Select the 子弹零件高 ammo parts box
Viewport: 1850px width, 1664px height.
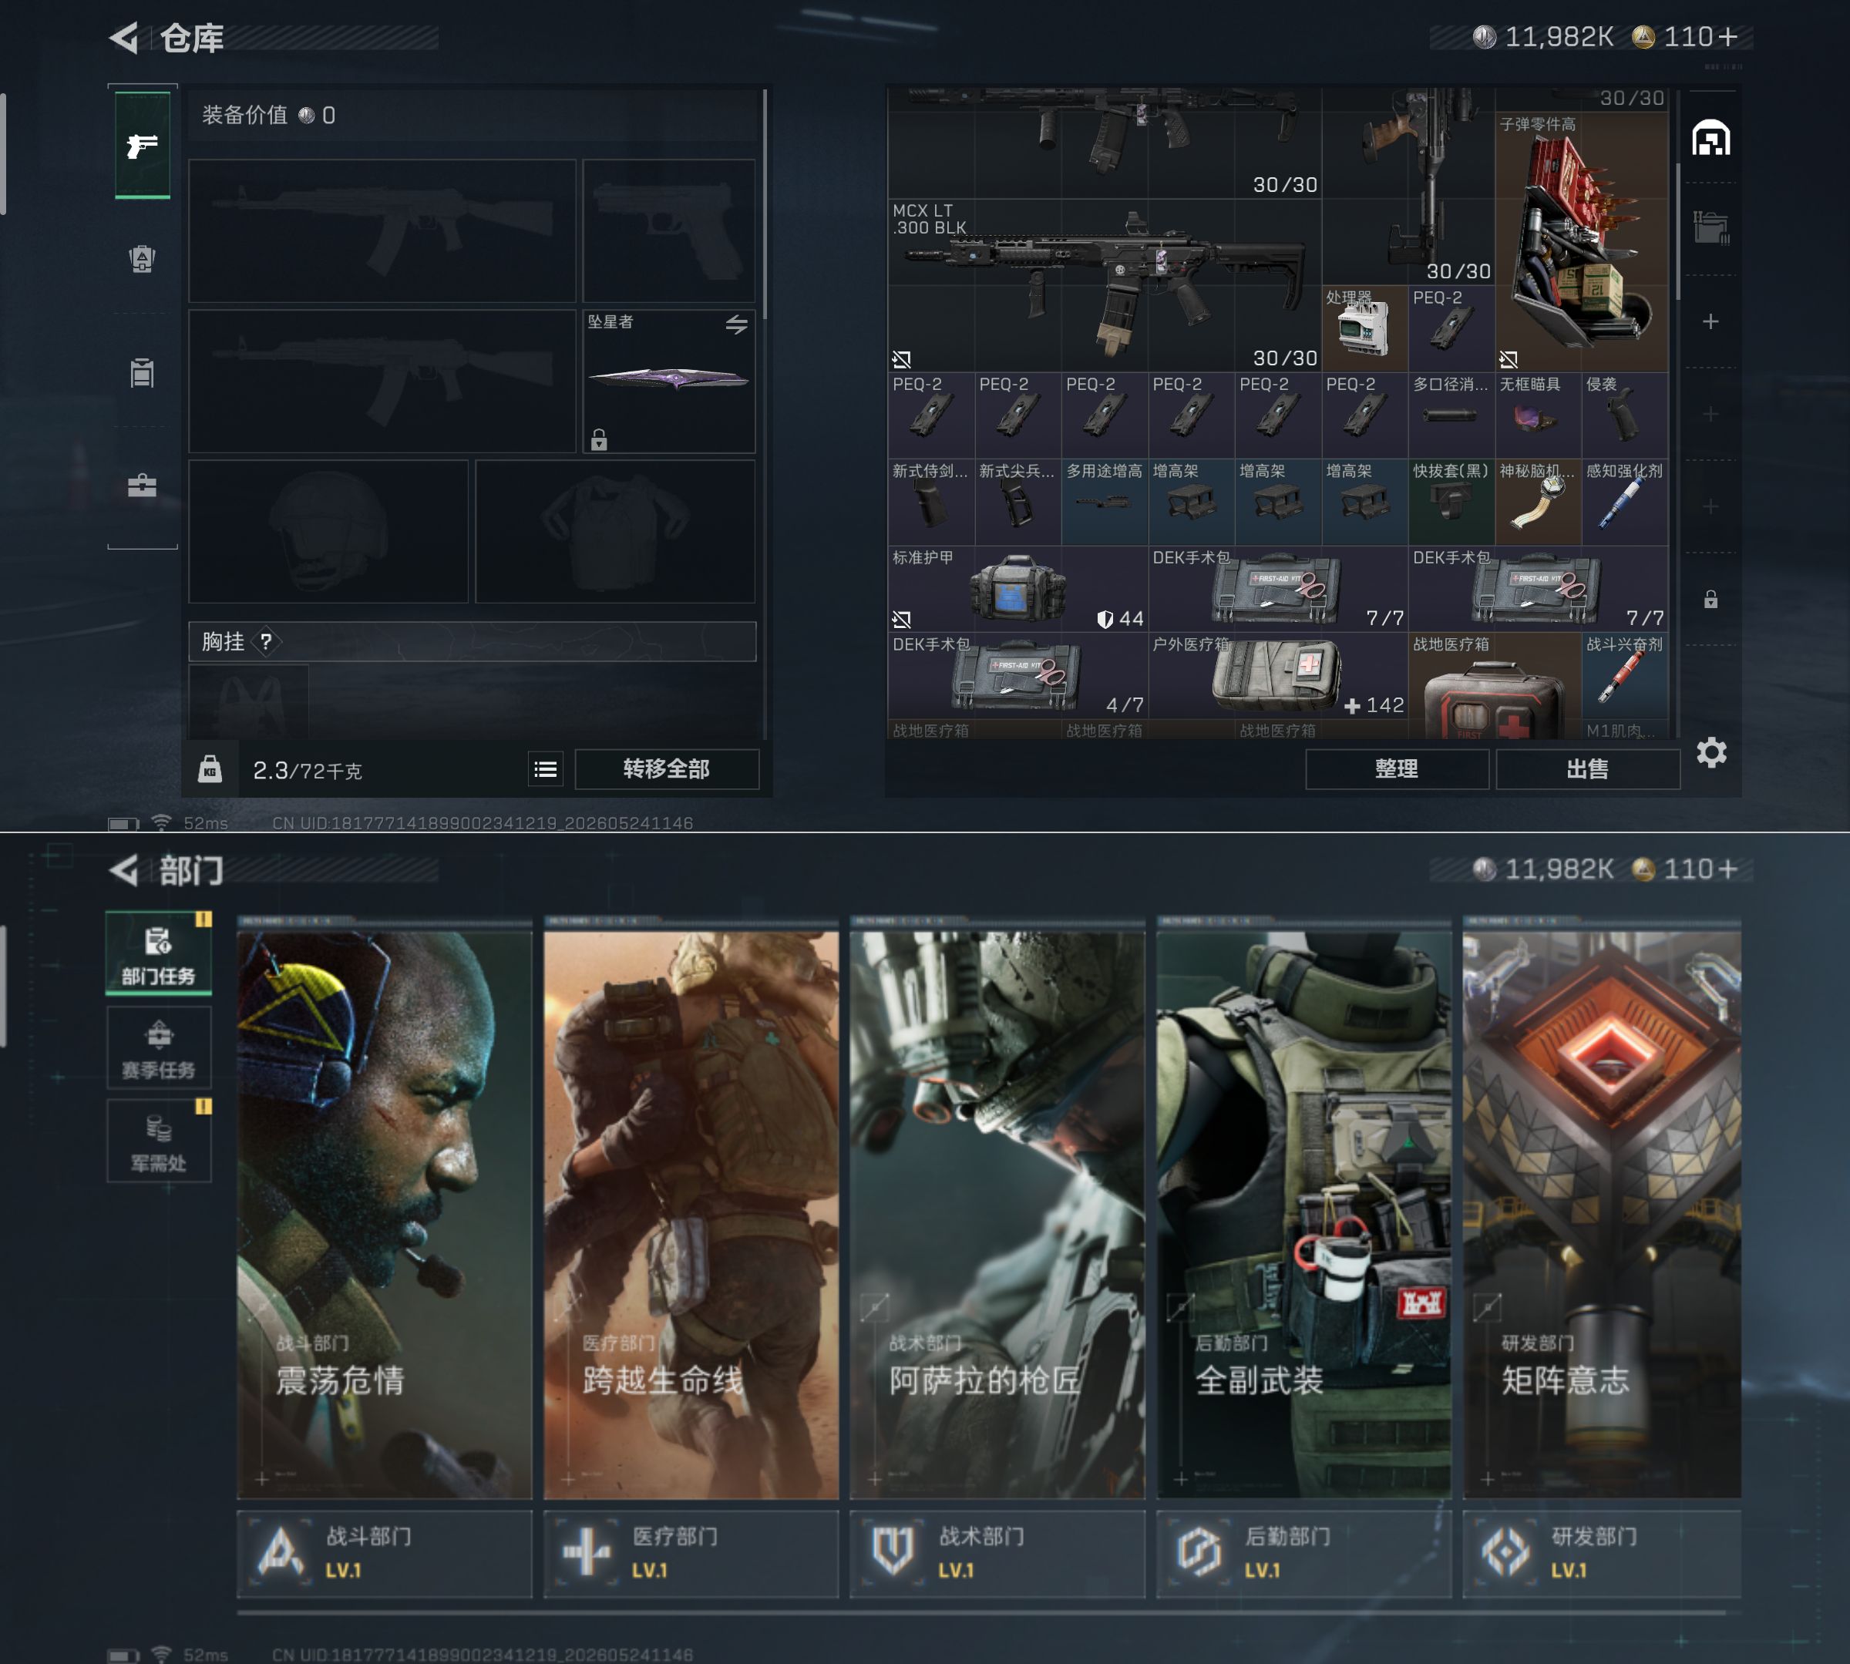pos(1582,241)
